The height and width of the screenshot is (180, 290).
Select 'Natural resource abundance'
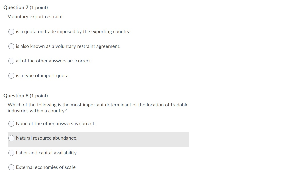11,138
